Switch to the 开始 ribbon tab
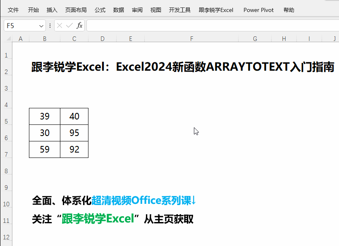The height and width of the screenshot is (246, 339). click(x=33, y=10)
